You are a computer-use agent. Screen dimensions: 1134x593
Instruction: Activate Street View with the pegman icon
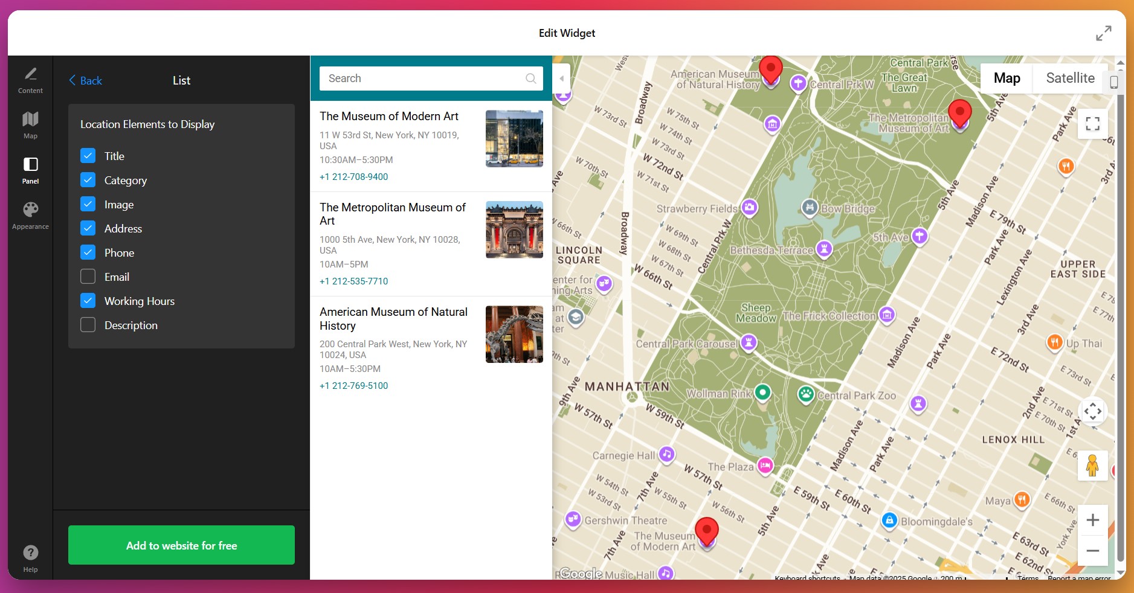pos(1092,466)
